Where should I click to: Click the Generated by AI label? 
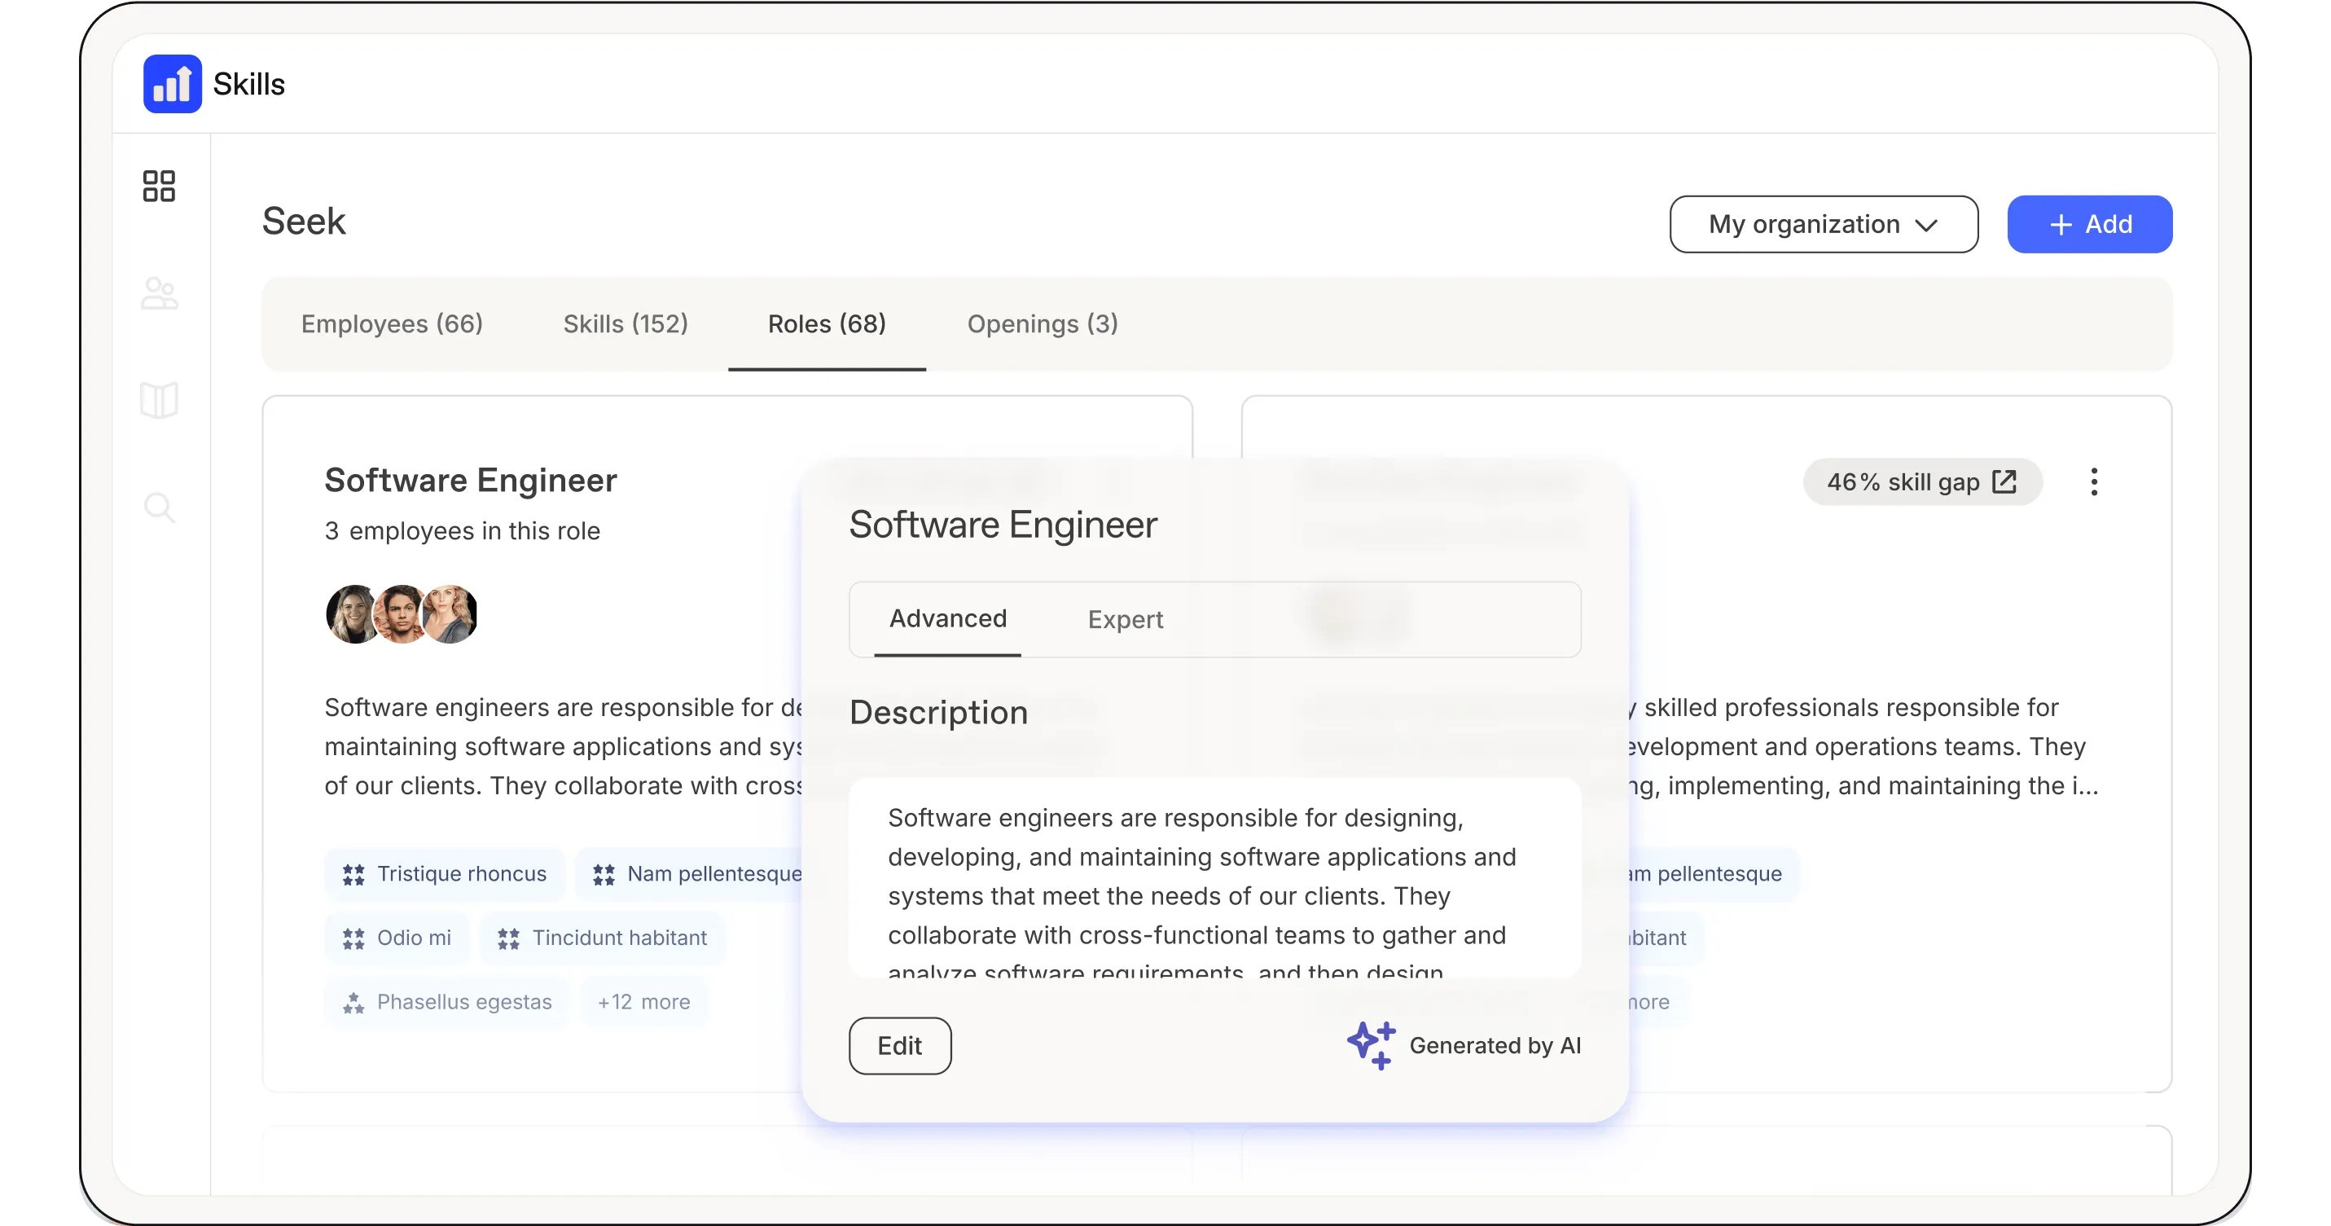1495,1045
